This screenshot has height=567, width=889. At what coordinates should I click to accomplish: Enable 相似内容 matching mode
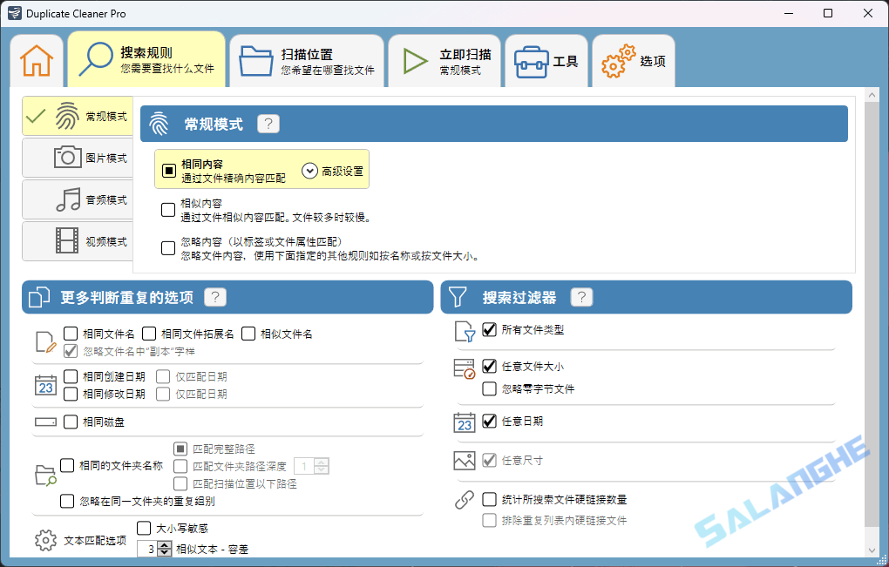pos(167,209)
